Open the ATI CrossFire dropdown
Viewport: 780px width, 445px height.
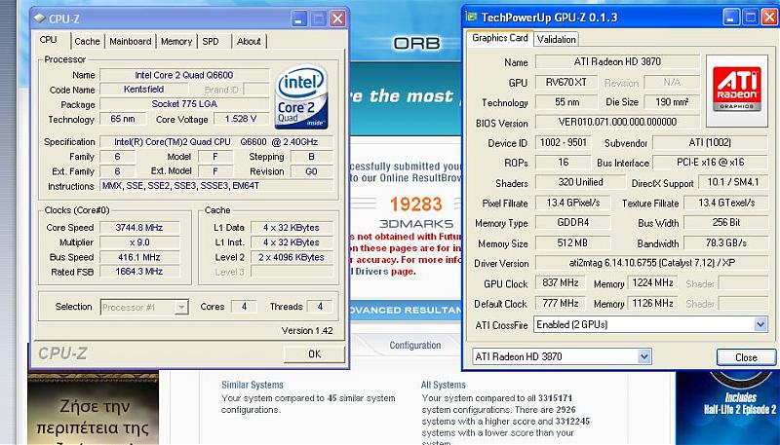point(650,325)
